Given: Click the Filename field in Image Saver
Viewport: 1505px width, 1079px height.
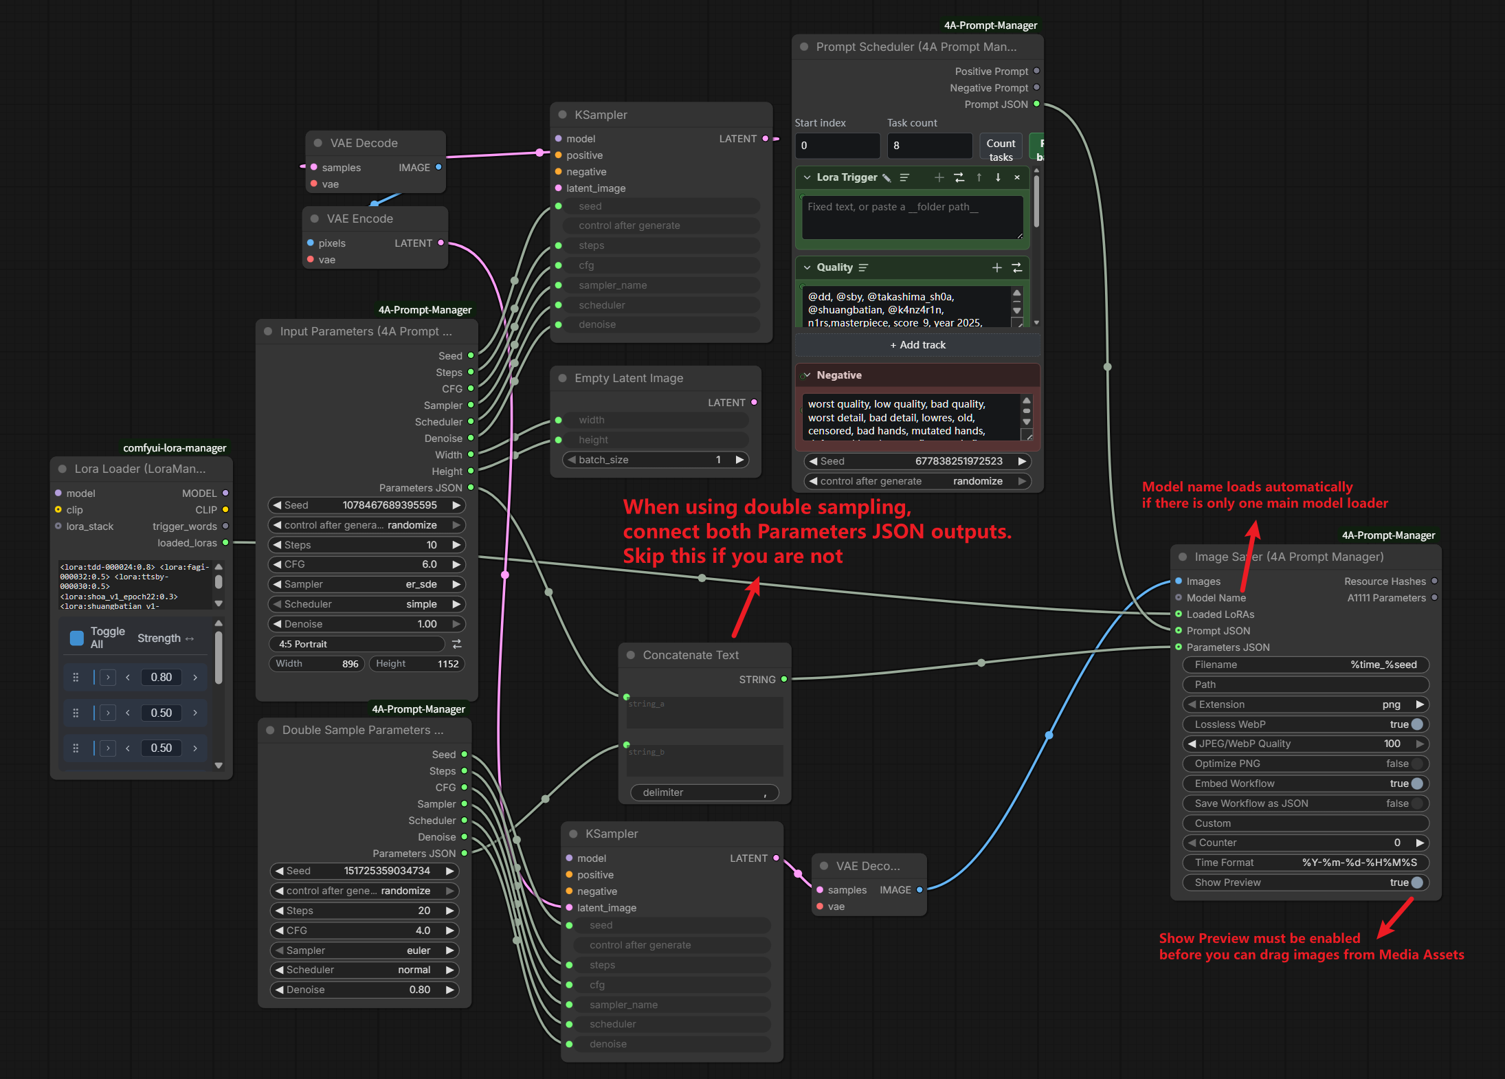Looking at the screenshot, I should coord(1306,665).
